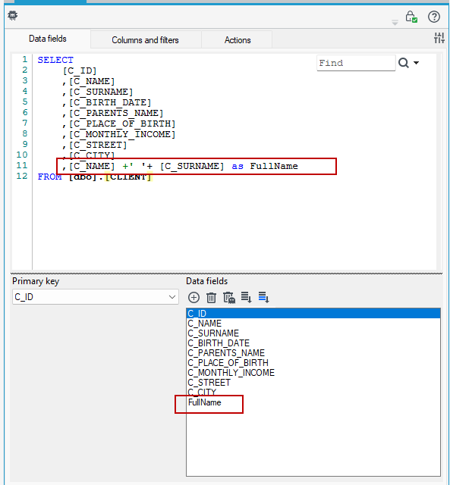This screenshot has height=485, width=450.
Task: Click [C_BIRTH_DATE] on SQL line 5
Action: 110,103
